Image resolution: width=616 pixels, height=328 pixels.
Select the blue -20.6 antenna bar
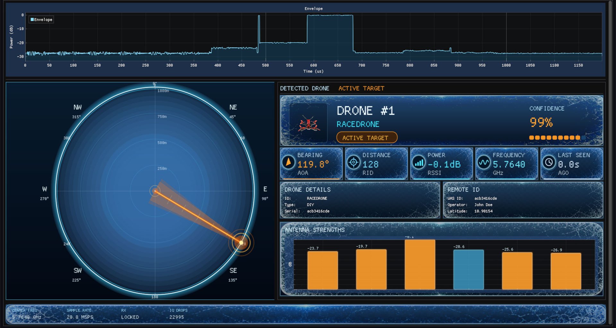coord(468,270)
